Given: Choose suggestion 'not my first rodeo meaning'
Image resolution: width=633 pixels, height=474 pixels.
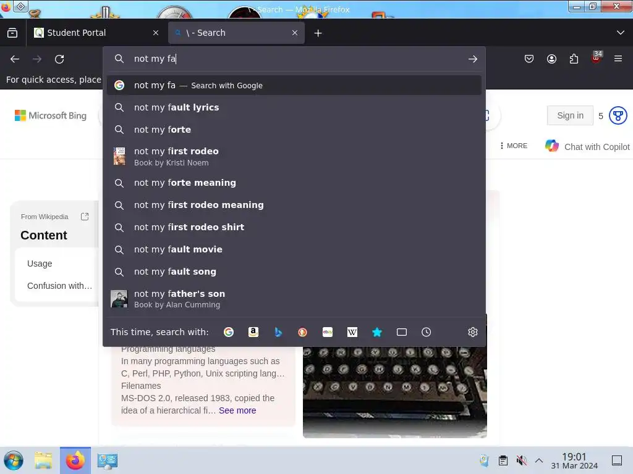Looking at the screenshot, I should [294, 205].
